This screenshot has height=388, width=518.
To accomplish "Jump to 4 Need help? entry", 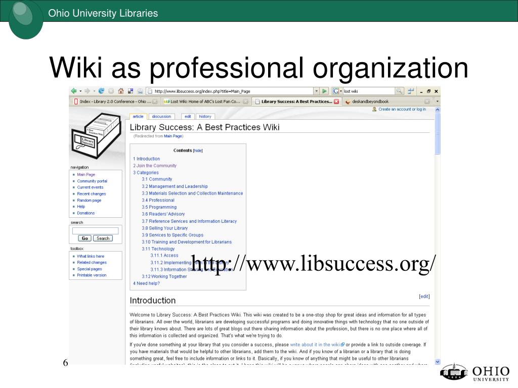I will 146,283.
